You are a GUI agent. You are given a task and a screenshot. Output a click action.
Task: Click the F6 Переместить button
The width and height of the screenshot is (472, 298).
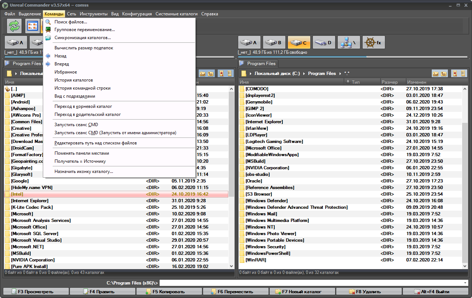tap(236, 292)
